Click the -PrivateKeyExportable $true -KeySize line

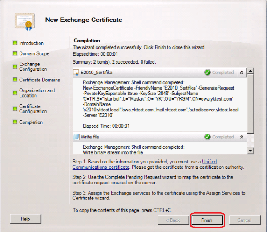[x=140, y=94]
